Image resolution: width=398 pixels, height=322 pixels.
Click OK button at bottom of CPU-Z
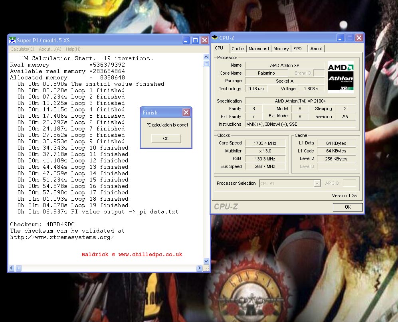click(348, 207)
